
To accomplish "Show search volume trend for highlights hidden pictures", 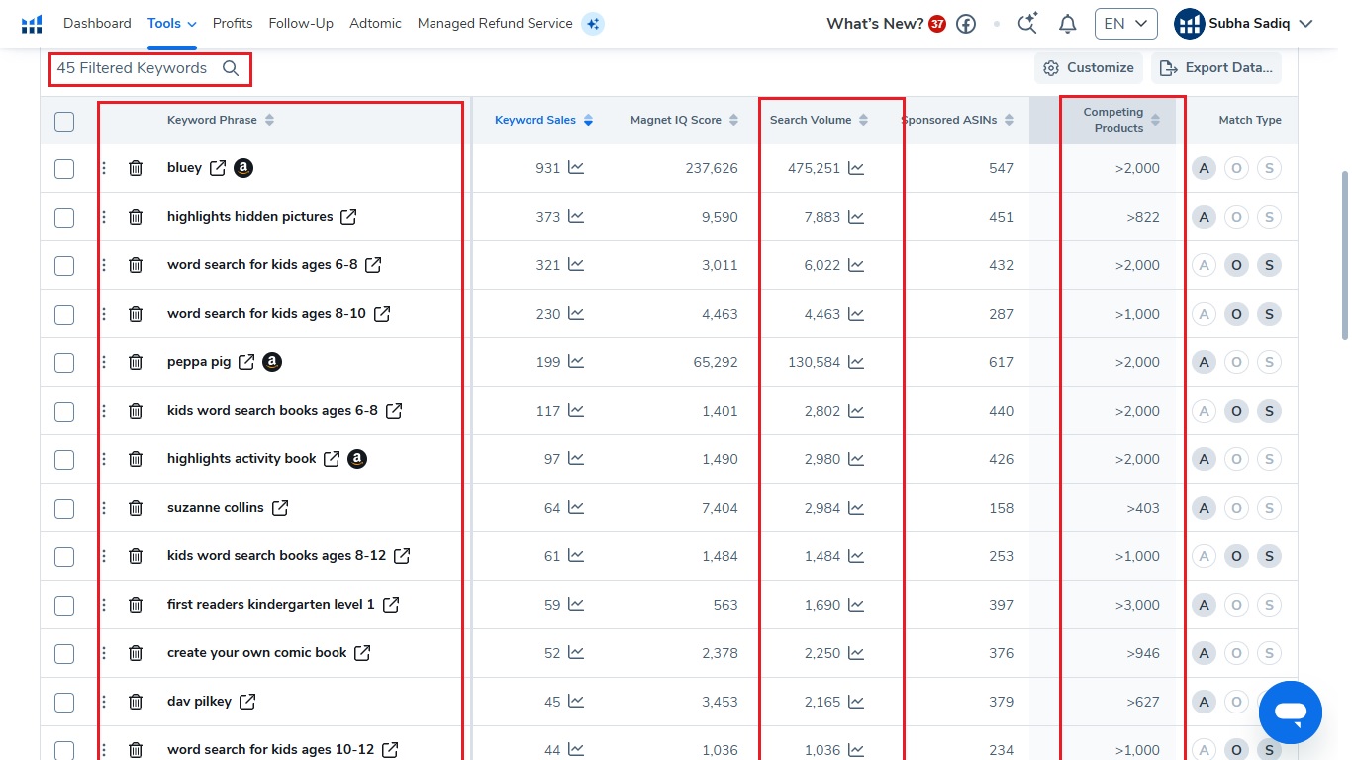I will tap(856, 217).
